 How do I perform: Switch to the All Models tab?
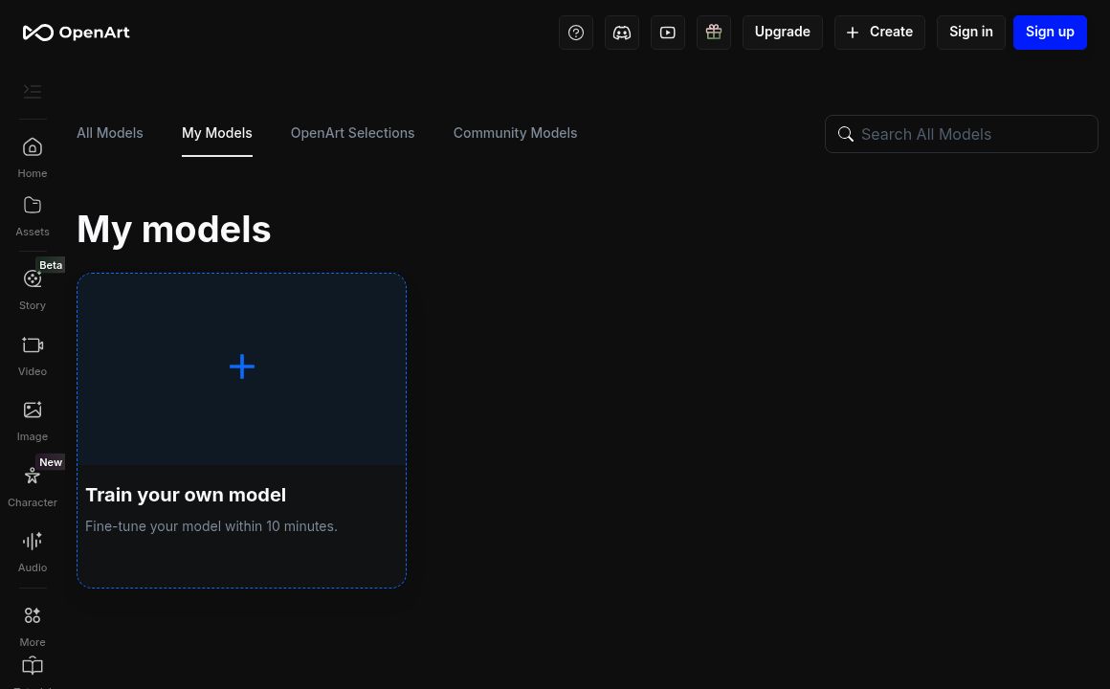pos(110,133)
